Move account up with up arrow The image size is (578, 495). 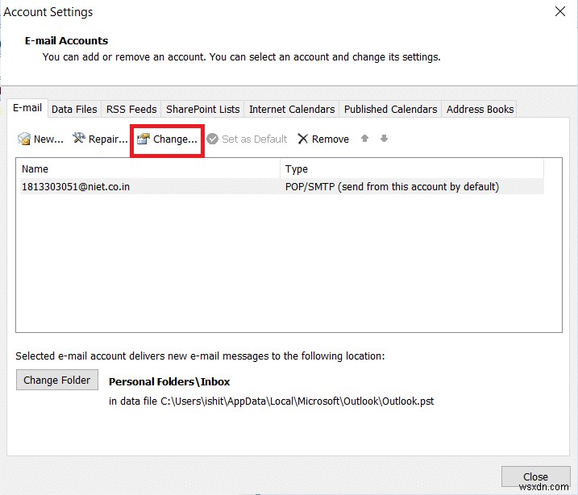coord(364,139)
